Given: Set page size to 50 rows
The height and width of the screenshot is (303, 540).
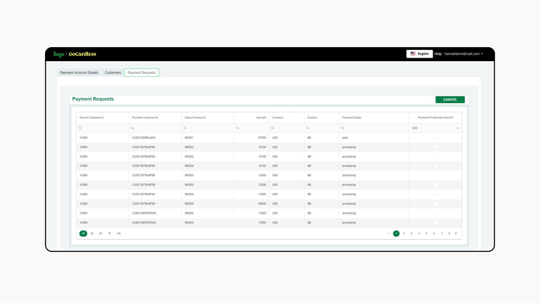Looking at the screenshot, I should click(100, 233).
